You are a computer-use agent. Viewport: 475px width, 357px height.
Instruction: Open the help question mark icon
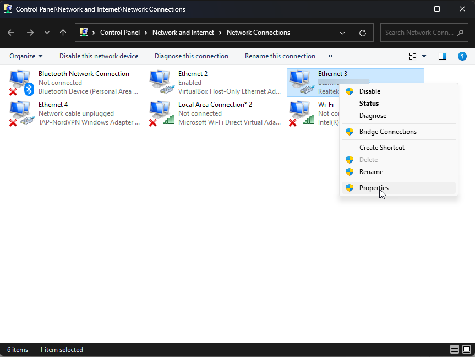(462, 56)
